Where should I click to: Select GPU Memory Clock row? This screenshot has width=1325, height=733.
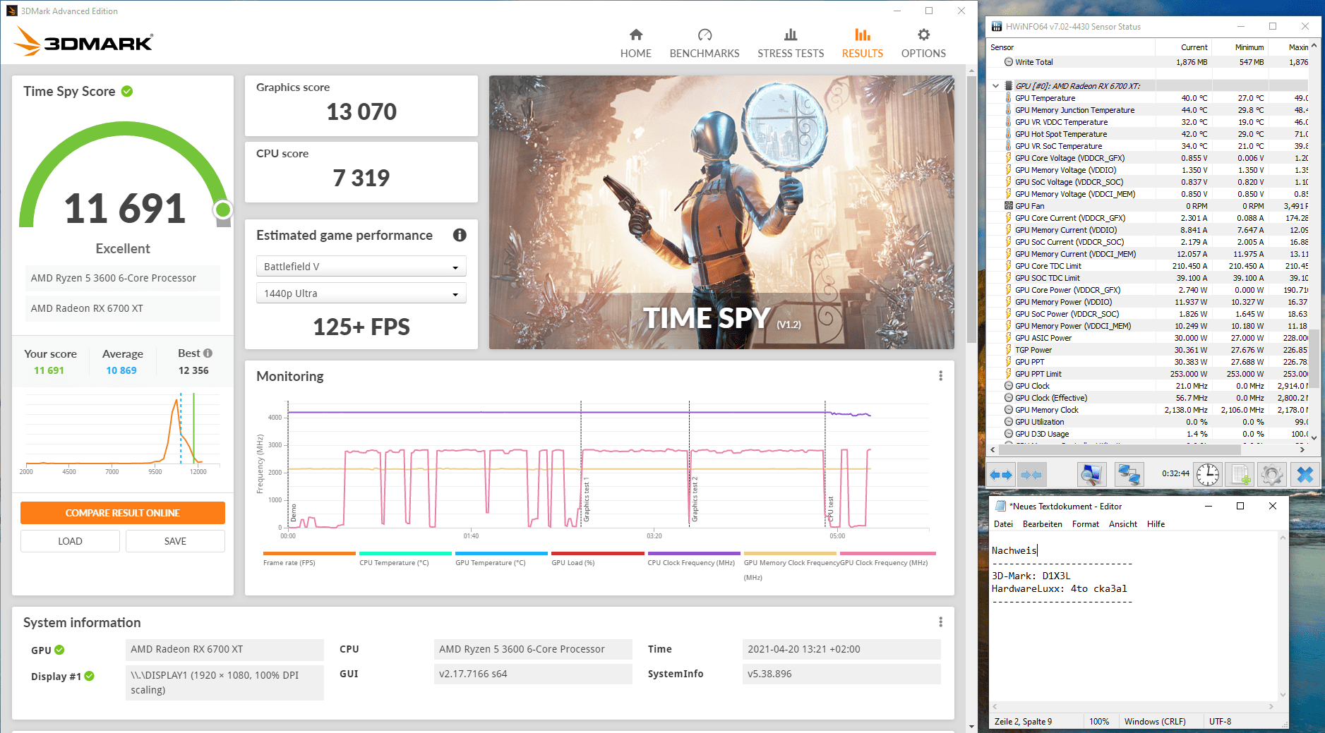(x=1148, y=410)
